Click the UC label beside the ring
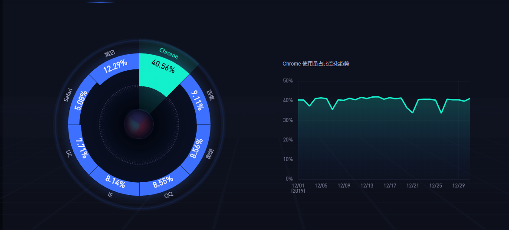509x230 pixels. pyautogui.click(x=69, y=153)
